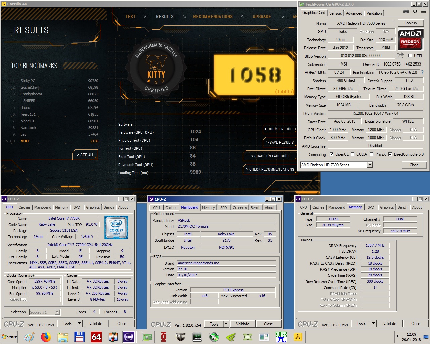Click the GPU-Z refresh icon
Viewport: 430px width, 344px height.
coord(415,11)
